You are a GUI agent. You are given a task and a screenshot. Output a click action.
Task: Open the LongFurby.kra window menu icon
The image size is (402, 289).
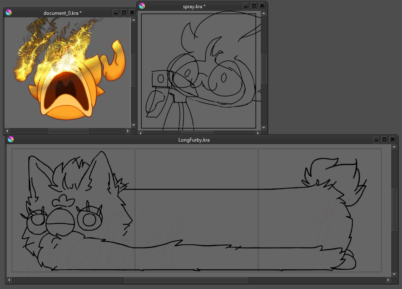[11, 140]
